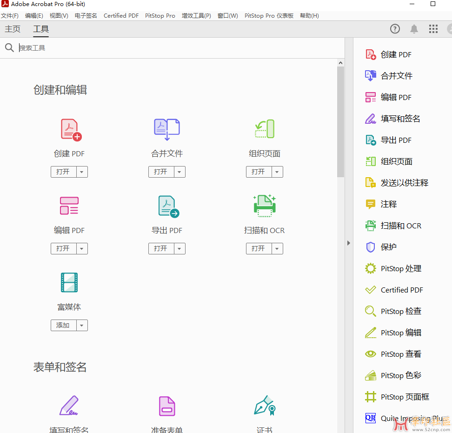
Task: Select PitStop 检查 magnifier tool
Action: 393,311
